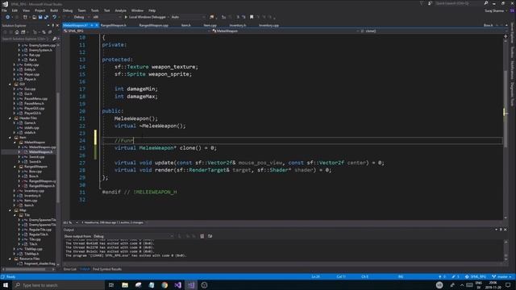Click the Solution Explorer search field
Screen dimensions: 516x290
point(27,39)
